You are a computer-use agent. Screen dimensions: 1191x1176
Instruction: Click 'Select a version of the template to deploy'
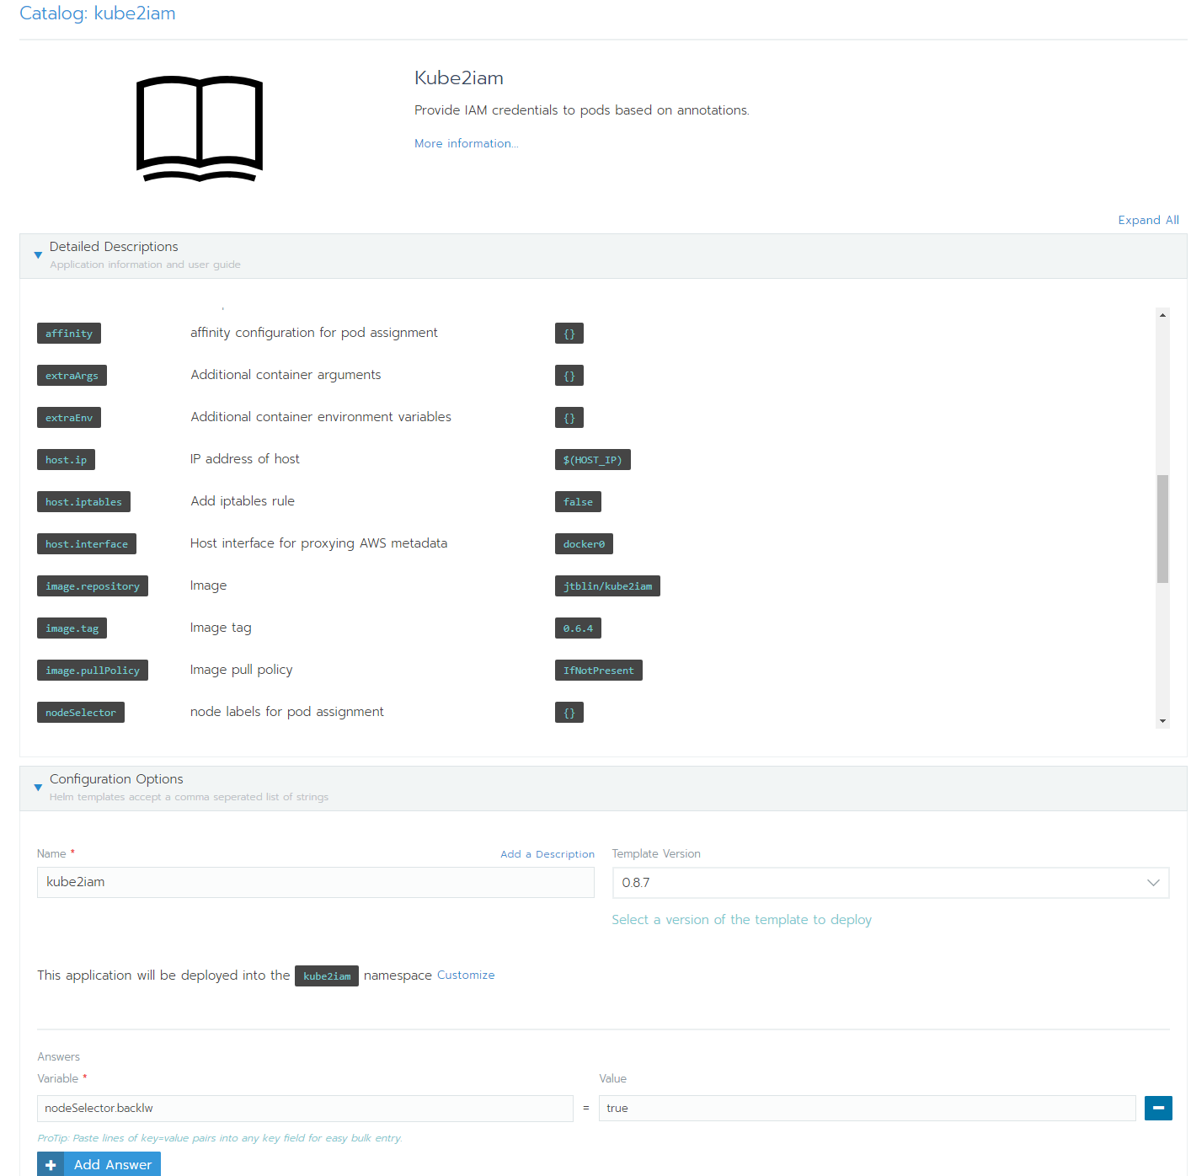coord(741,920)
